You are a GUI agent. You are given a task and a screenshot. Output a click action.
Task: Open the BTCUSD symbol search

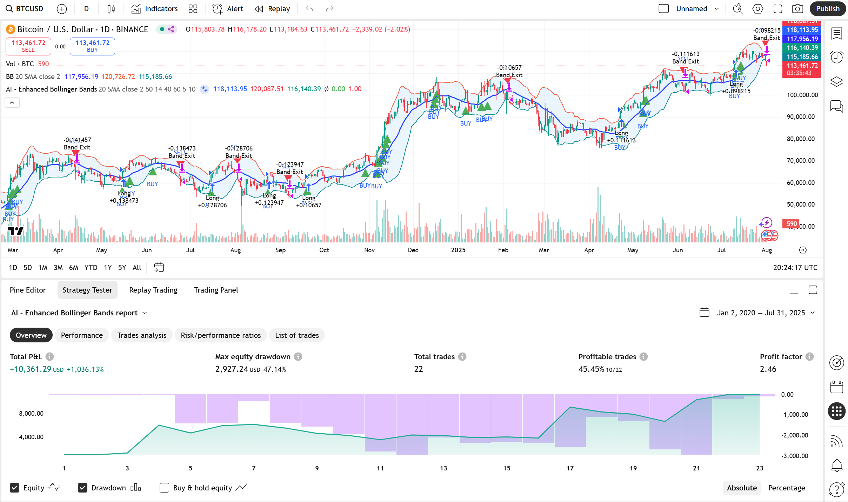[25, 9]
